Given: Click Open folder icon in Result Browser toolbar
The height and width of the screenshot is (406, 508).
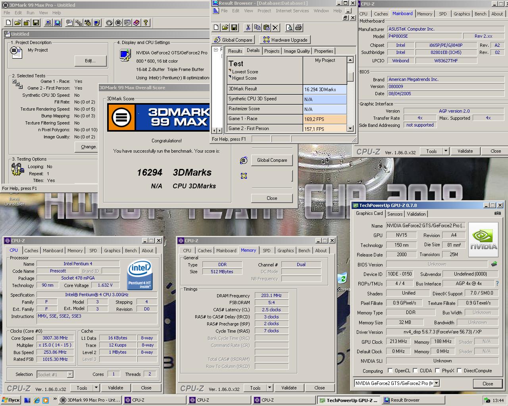Looking at the screenshot, I should tap(225, 27).
